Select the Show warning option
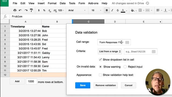 click(x=100, y=67)
